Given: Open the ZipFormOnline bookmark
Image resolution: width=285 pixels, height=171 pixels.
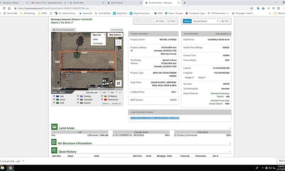Looking at the screenshot, I should point(65,13).
